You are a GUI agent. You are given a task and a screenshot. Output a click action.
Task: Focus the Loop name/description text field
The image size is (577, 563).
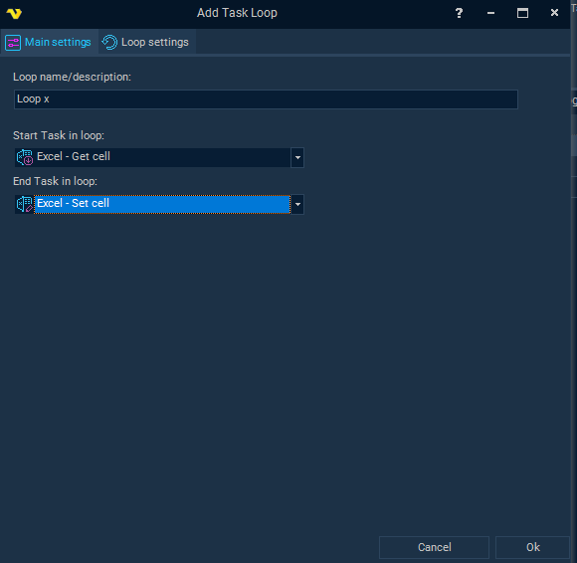[266, 99]
